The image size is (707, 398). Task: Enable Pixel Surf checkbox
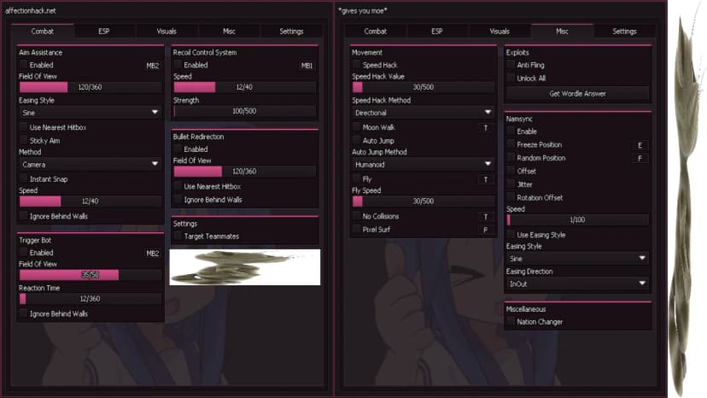[357, 229]
